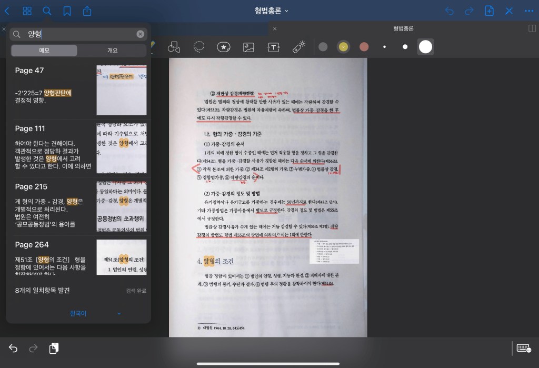Activate the laser pointer tool

coord(299,47)
